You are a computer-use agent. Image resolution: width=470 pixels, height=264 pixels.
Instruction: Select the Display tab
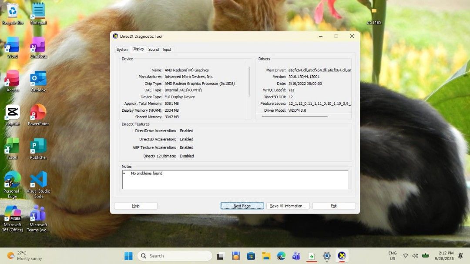pyautogui.click(x=138, y=49)
